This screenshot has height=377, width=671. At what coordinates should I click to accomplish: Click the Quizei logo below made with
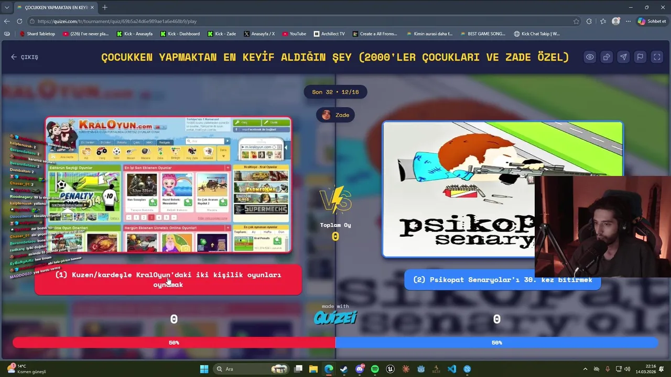point(335,317)
